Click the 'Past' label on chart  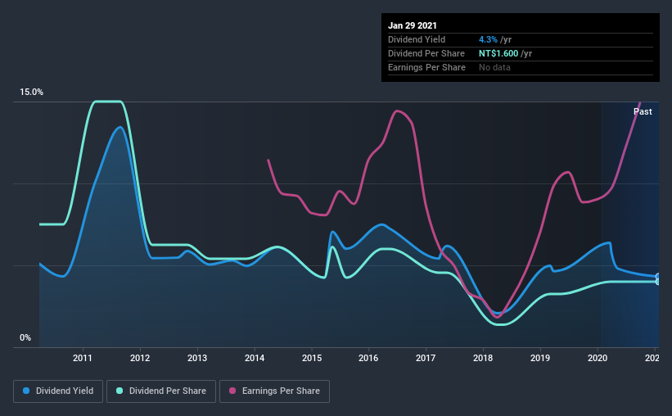(x=643, y=111)
